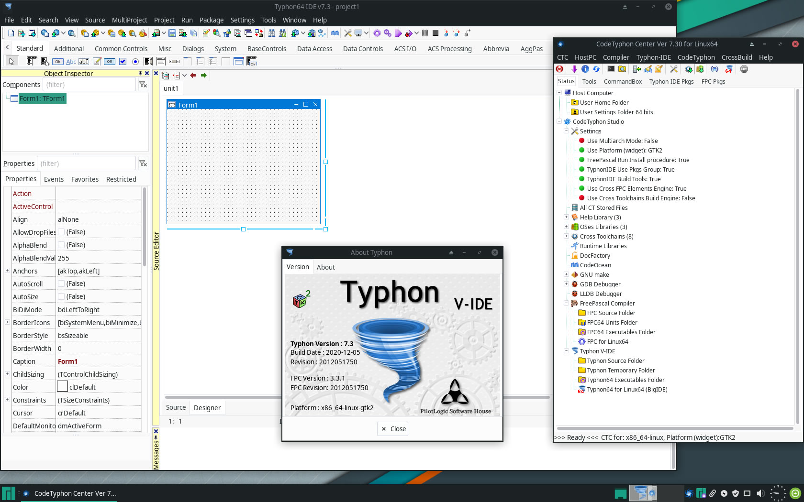Click the Save floppy disk toolbar icon
804x502 pixels.
pyautogui.click(x=172, y=33)
